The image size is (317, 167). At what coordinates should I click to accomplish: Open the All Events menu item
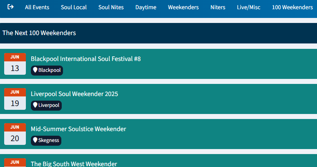pyautogui.click(x=37, y=7)
